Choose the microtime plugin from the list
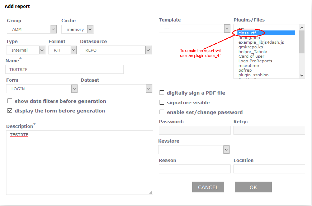 pos(249,66)
